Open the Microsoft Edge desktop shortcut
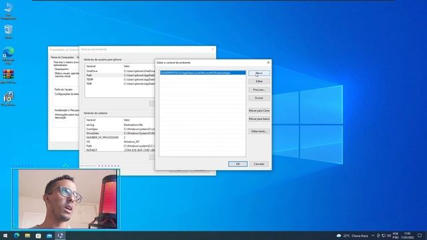Image resolution: width=427 pixels, height=240 pixels. click(x=9, y=55)
